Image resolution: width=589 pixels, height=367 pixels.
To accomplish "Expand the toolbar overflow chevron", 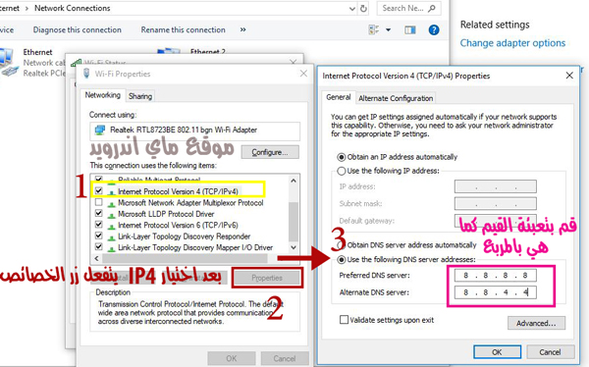I will pyautogui.click(x=243, y=29).
